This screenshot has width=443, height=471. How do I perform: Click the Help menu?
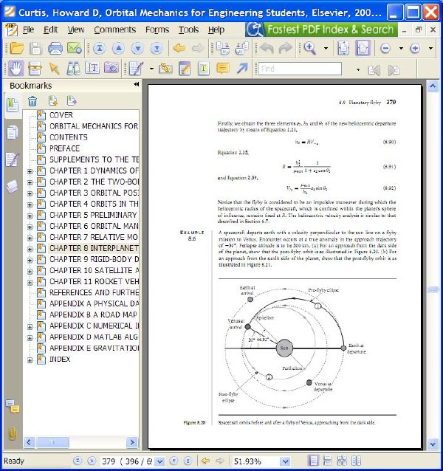tap(216, 30)
